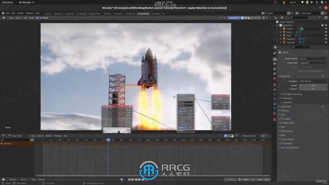This screenshot has height=185, width=329.
Task: Hide Cube.002 with its eye icon
Action: click(x=326, y=42)
